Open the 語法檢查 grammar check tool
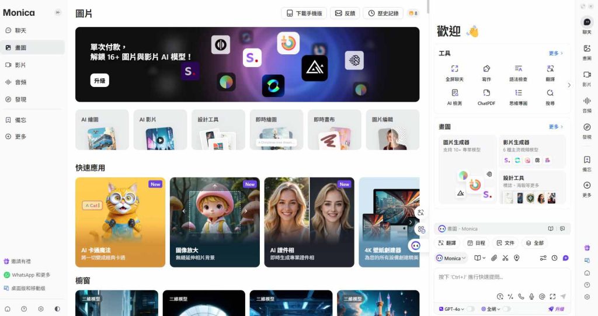Screen dimensions: 598x316 (x=518, y=72)
